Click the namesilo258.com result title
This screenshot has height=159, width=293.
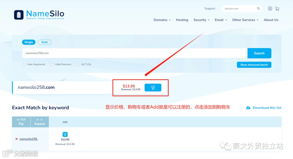click(36, 88)
